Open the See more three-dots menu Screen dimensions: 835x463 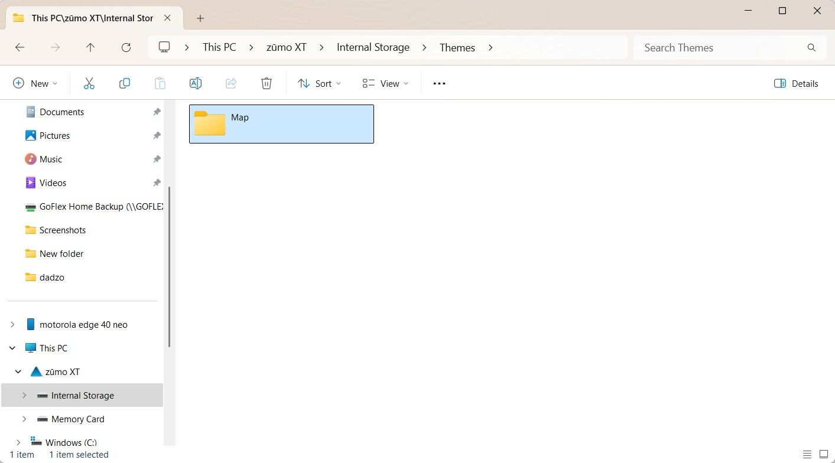click(x=439, y=83)
